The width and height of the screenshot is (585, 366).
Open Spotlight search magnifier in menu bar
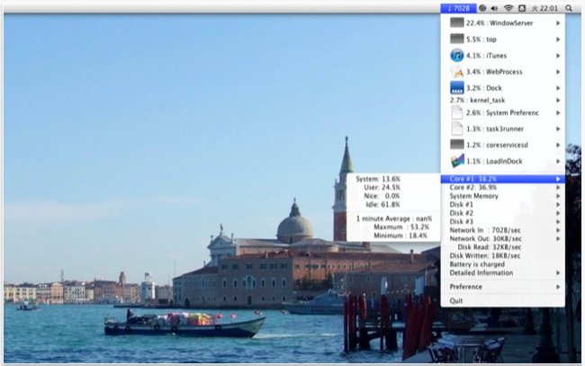(569, 7)
